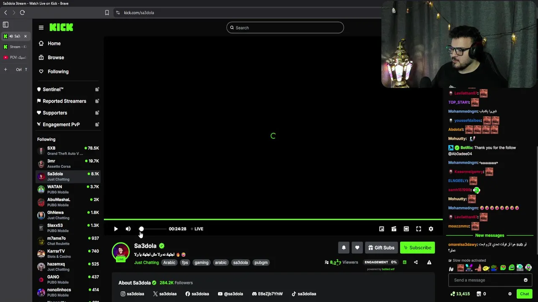The width and height of the screenshot is (538, 302).
Task: Go to Home in sidebar
Action: (50, 44)
